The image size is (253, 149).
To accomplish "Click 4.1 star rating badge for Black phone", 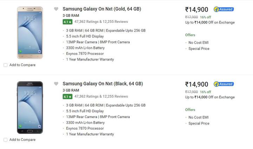I will [x=67, y=97].
